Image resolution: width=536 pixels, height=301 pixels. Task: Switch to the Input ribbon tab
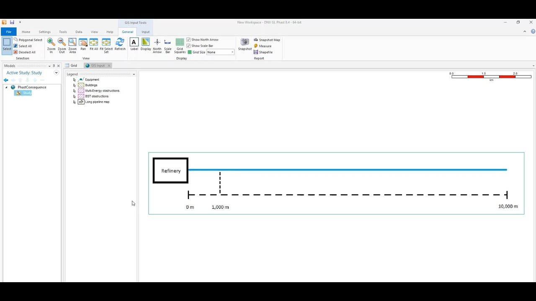[x=146, y=32]
